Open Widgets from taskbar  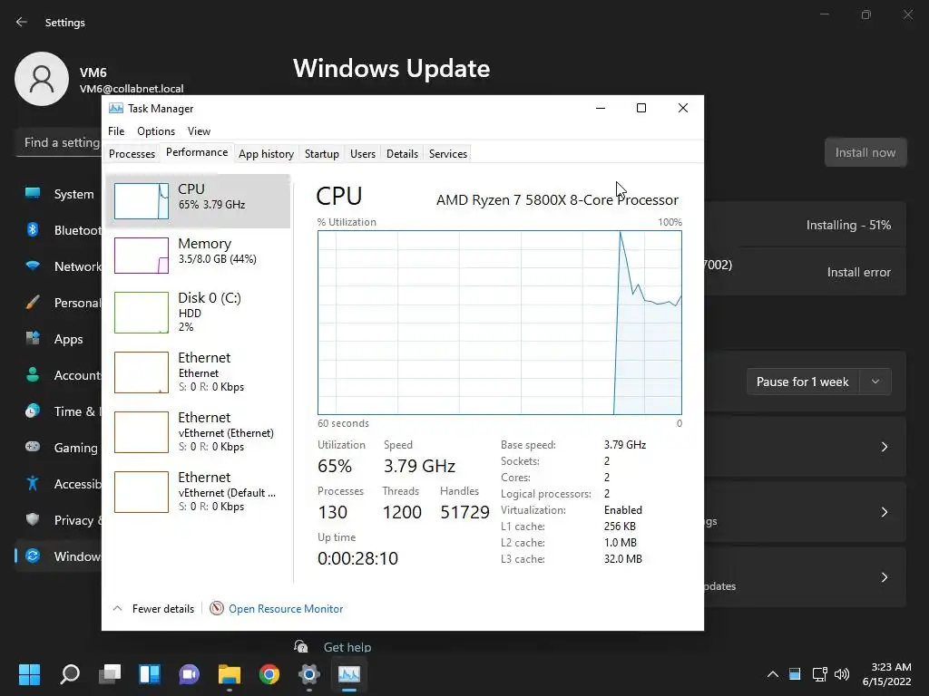coord(150,674)
